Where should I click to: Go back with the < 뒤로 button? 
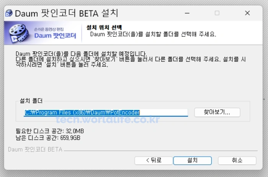click(154, 161)
